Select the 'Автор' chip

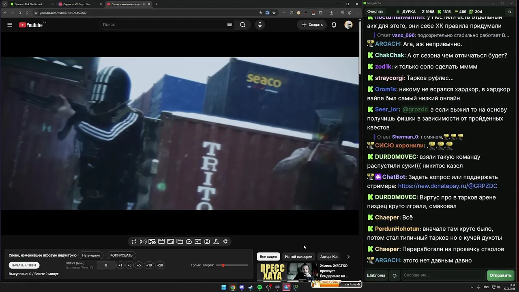point(329,257)
